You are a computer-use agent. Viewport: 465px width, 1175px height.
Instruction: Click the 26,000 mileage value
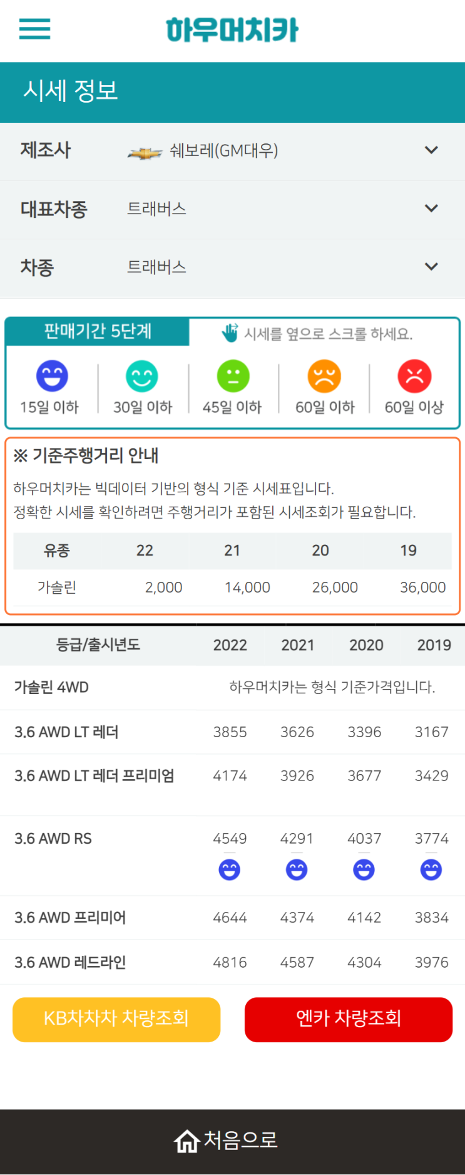335,587
